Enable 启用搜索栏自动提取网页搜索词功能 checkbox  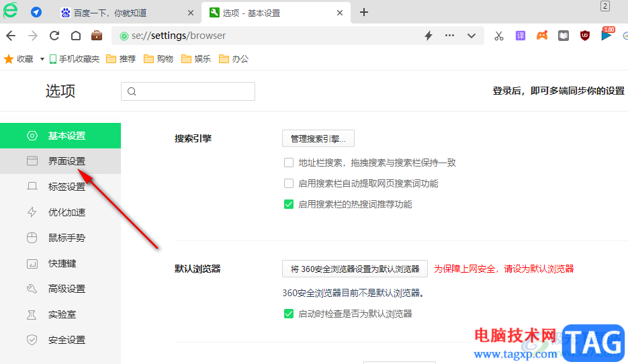288,183
